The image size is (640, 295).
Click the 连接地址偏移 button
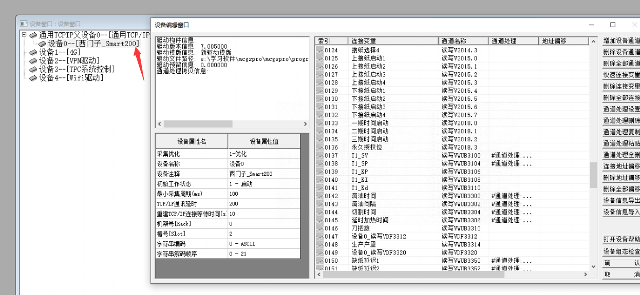click(621, 166)
